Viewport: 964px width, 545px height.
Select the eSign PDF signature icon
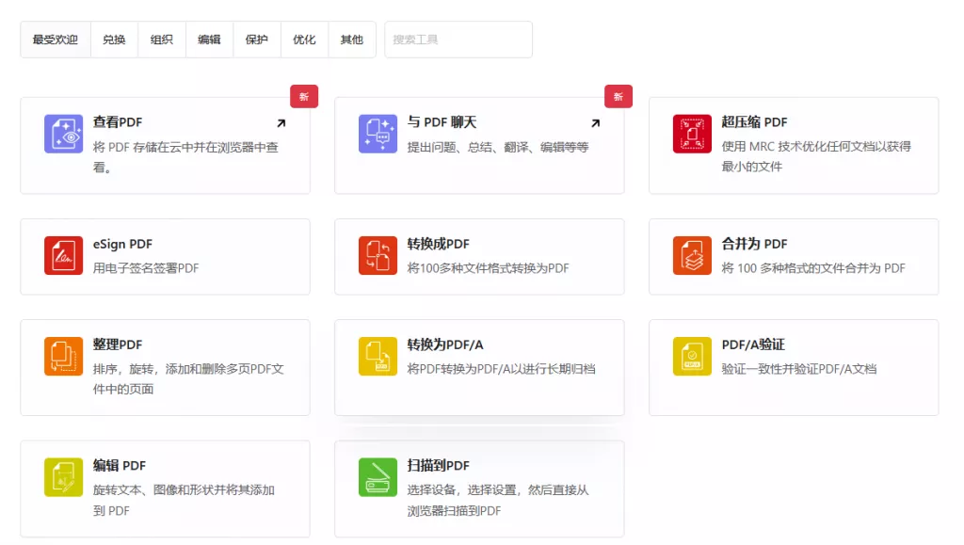[63, 255]
